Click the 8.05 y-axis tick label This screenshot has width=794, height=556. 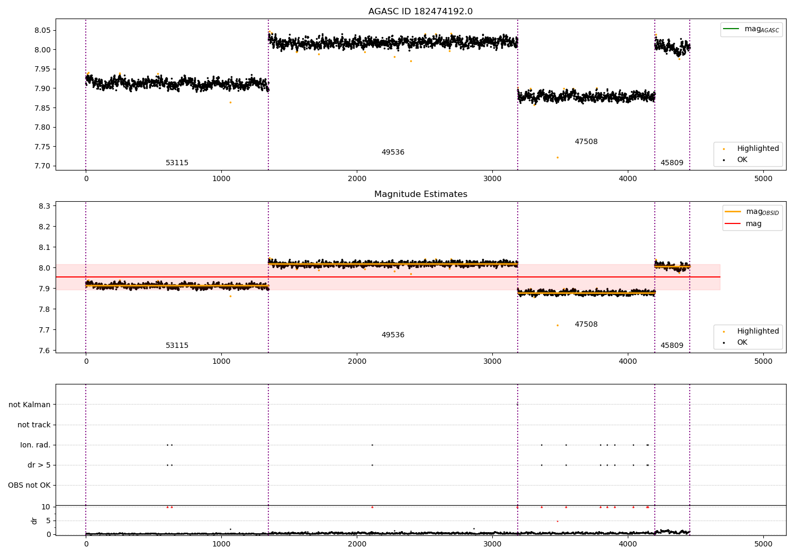click(x=43, y=31)
